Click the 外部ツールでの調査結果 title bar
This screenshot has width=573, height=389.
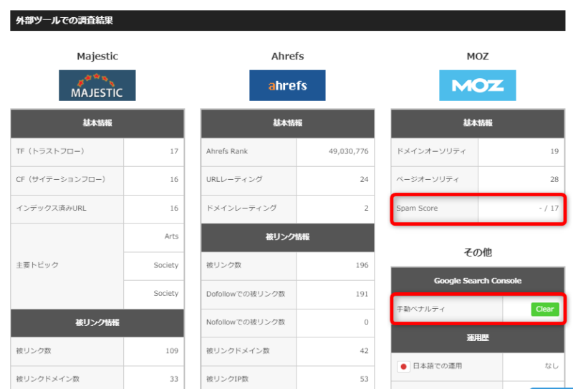288,21
